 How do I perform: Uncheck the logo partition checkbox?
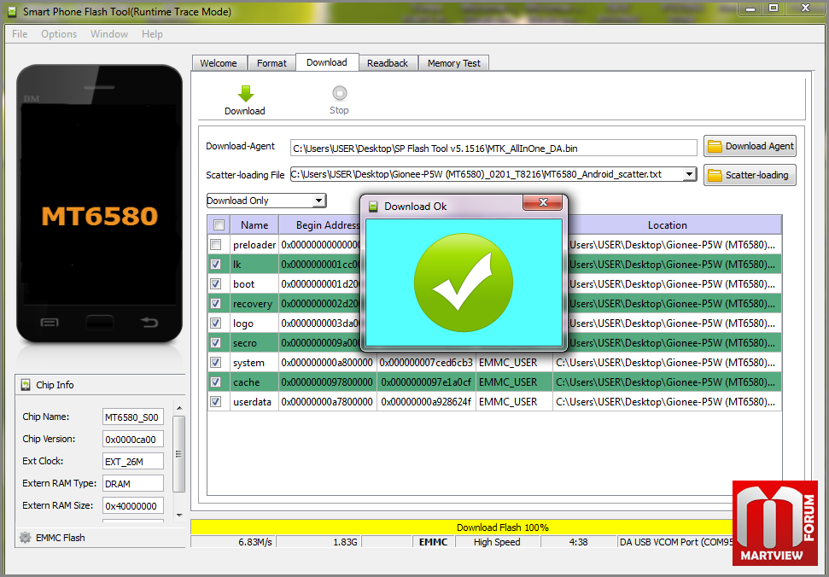click(x=216, y=323)
